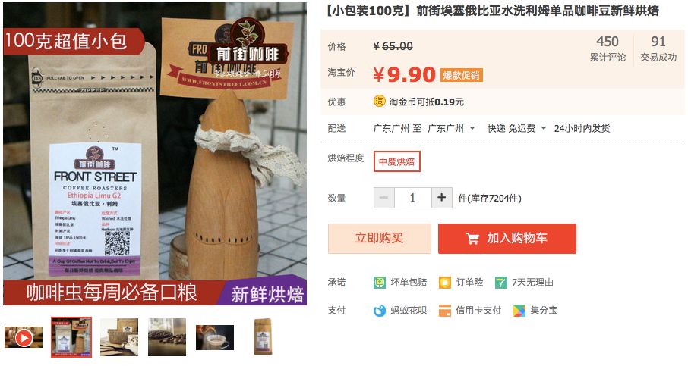Click the 信用卡支付 card icon
The image size is (688, 366).
tap(445, 311)
